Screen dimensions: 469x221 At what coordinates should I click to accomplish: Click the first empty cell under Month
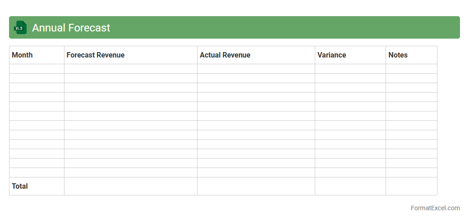pos(37,69)
